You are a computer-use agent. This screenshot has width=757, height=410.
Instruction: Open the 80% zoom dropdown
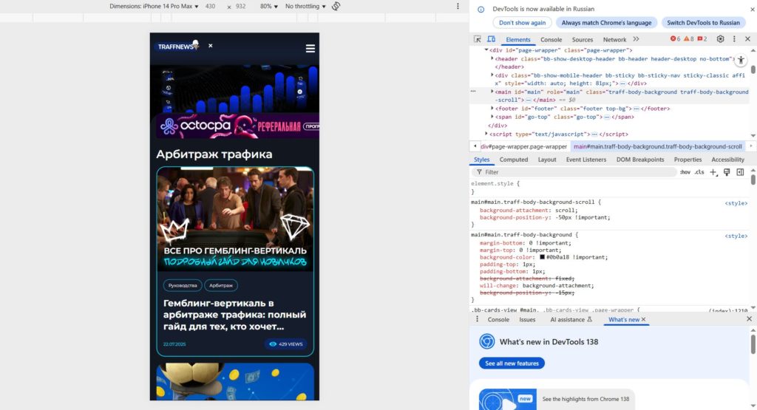(x=269, y=6)
